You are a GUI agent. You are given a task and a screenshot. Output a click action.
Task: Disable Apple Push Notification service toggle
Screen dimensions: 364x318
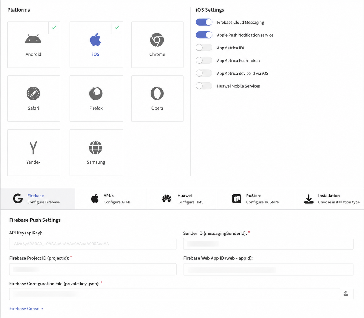pos(204,35)
